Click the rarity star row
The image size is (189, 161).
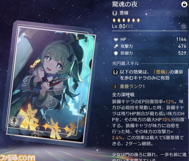click(x=126, y=20)
